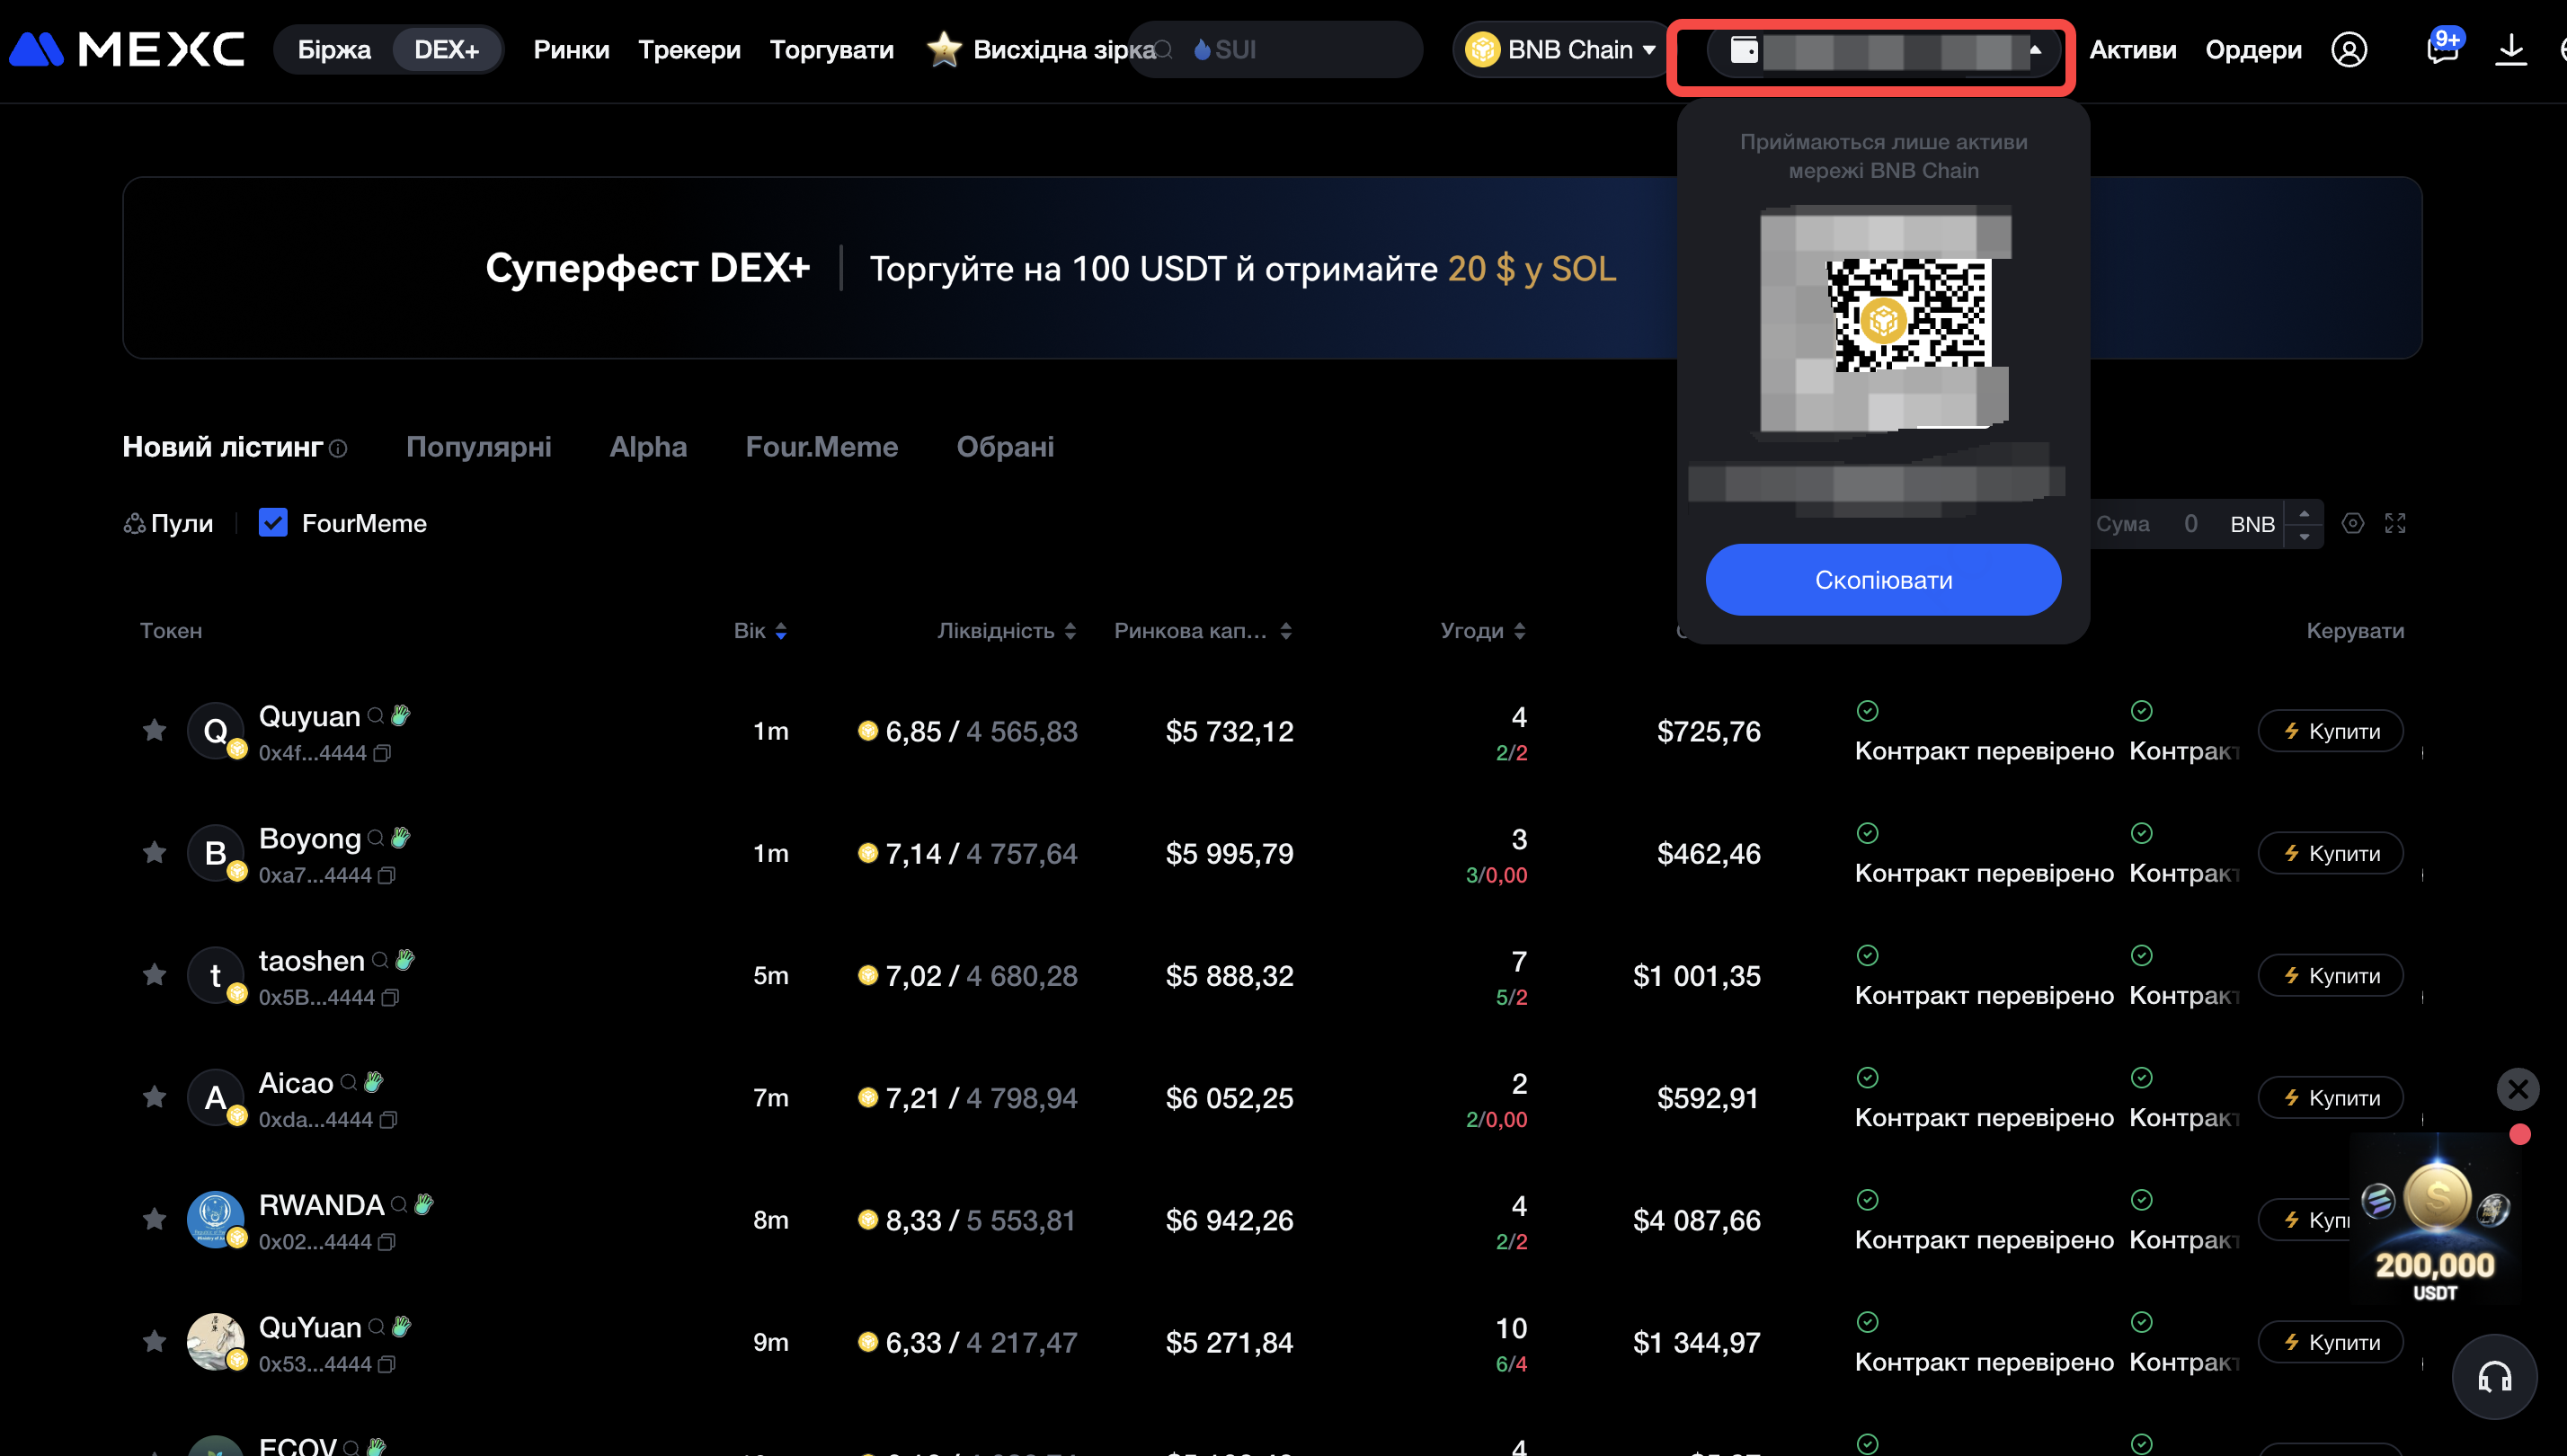Close the 200,000 USDT promo widget

(2518, 1088)
